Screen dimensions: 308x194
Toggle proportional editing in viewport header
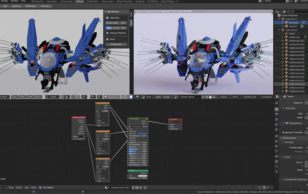(x=73, y=97)
